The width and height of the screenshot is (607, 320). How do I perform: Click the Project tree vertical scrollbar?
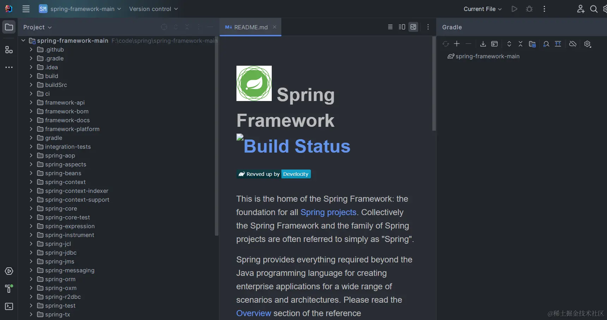tap(217, 136)
